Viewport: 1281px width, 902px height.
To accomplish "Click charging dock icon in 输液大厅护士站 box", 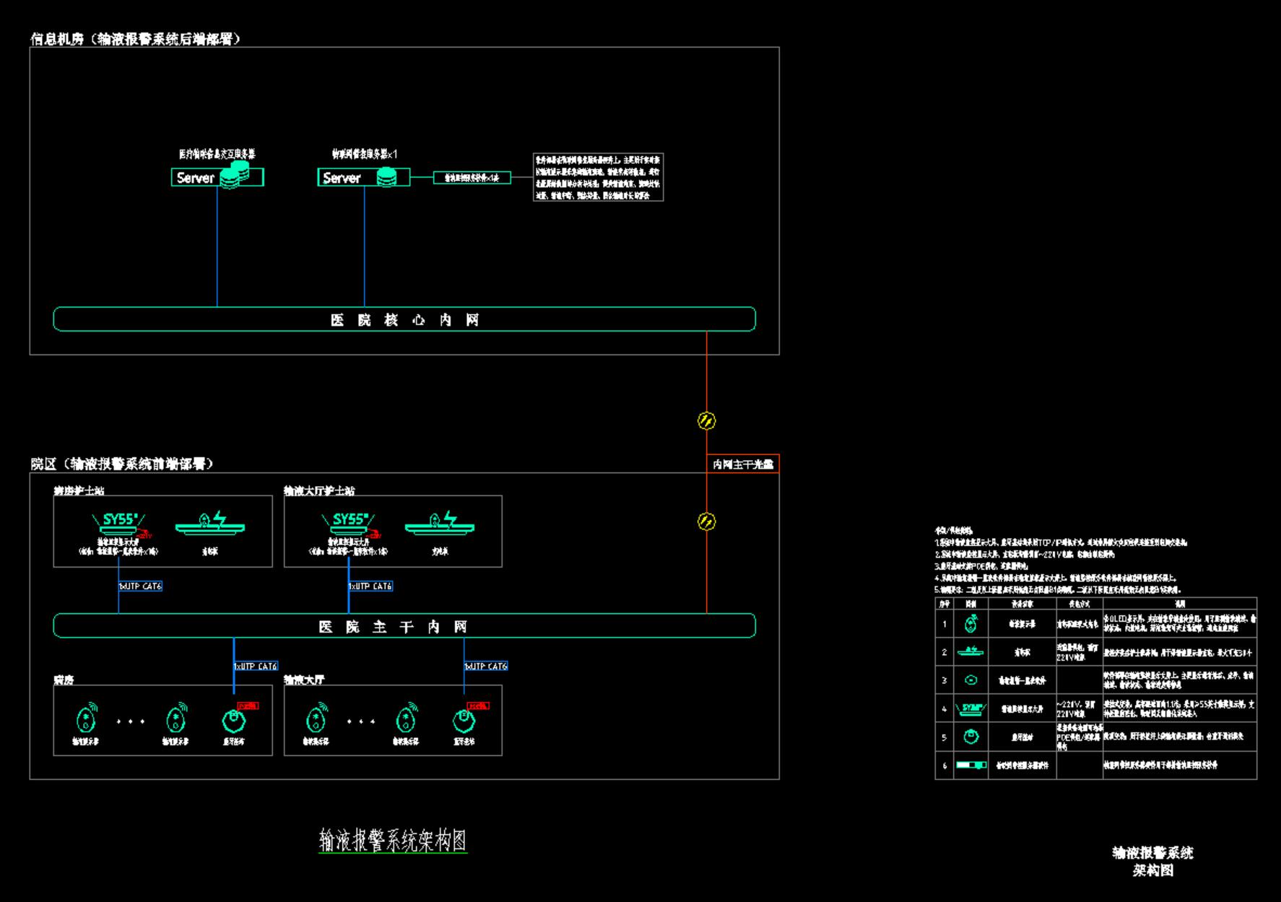I will pos(440,524).
